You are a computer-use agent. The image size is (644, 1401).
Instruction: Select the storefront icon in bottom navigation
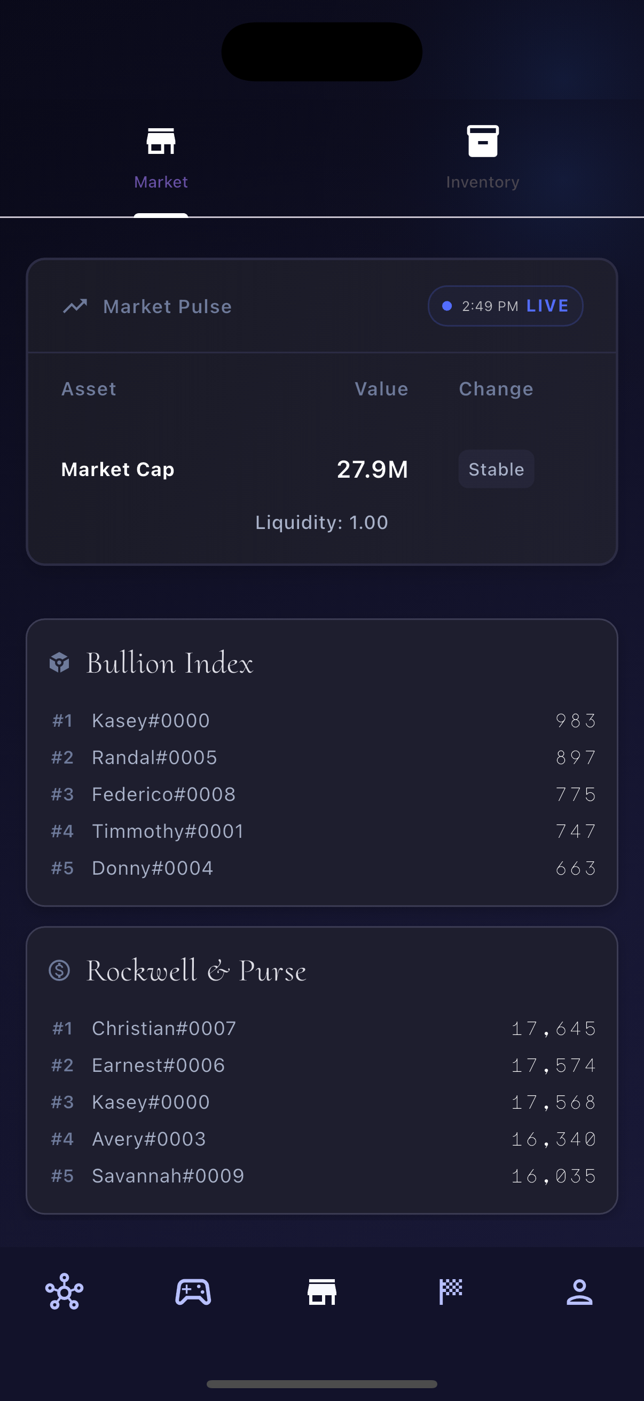pyautogui.click(x=321, y=1291)
